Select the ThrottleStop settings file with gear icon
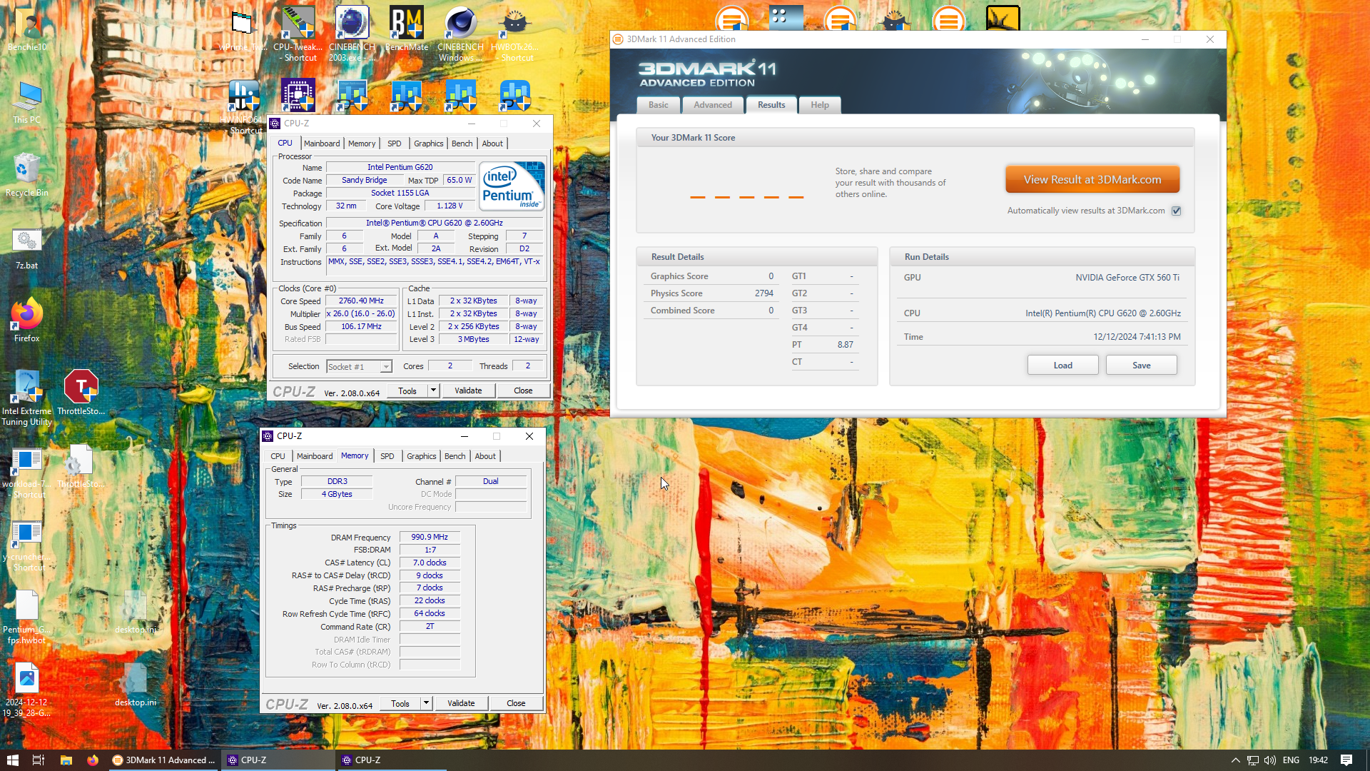The height and width of the screenshot is (771, 1370). (x=81, y=465)
